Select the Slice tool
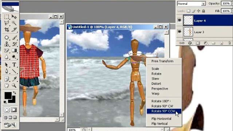 [x=14, y=29]
